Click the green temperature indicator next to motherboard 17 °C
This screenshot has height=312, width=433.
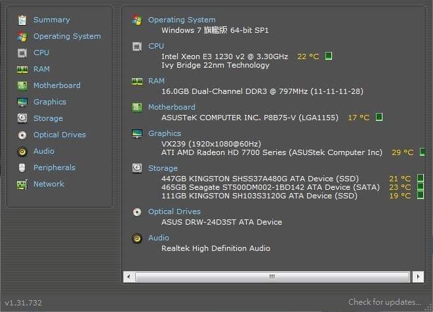(379, 117)
